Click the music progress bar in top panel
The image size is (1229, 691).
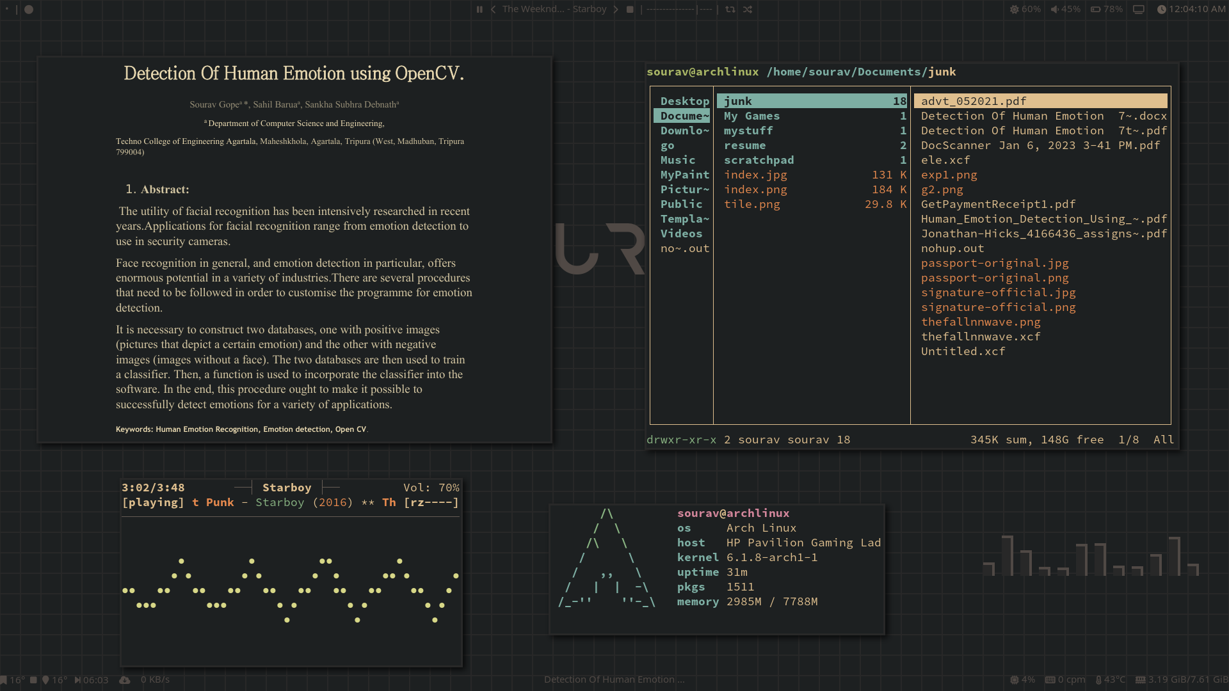tap(679, 9)
